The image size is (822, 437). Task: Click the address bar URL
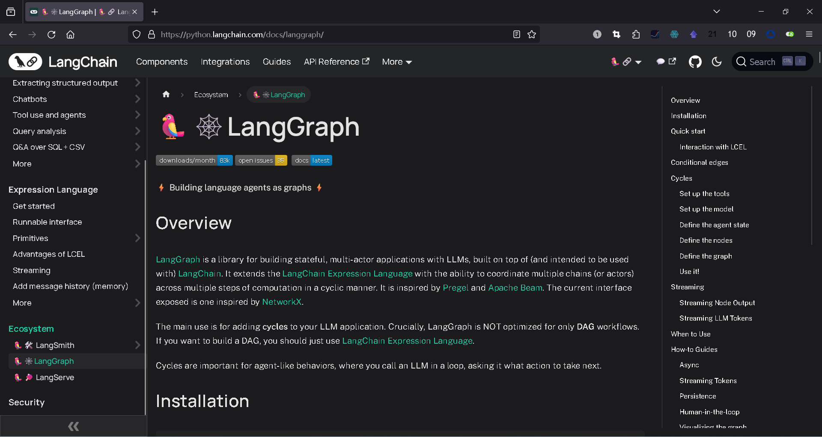click(242, 34)
